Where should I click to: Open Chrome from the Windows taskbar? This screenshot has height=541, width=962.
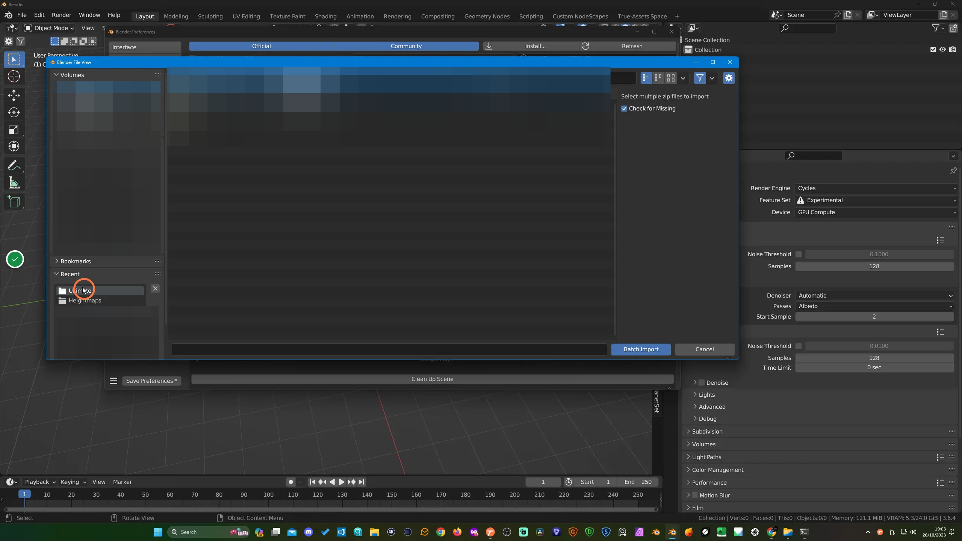pyautogui.click(x=441, y=532)
